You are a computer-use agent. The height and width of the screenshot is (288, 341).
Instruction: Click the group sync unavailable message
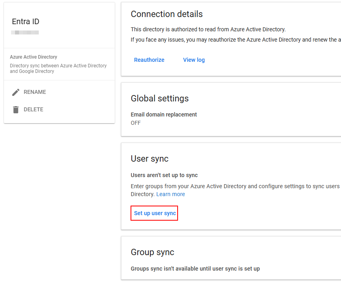(195, 269)
